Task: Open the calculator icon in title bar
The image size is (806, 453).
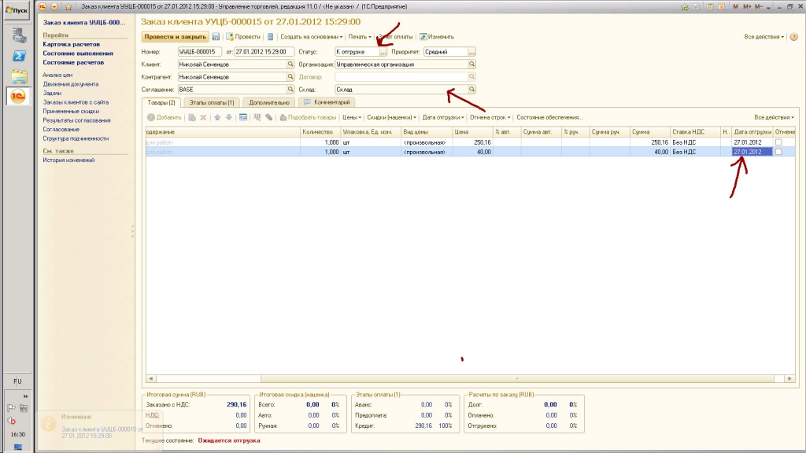Action: coord(710,6)
